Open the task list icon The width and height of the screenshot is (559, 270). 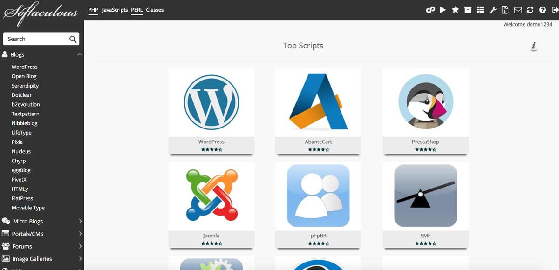point(481,10)
